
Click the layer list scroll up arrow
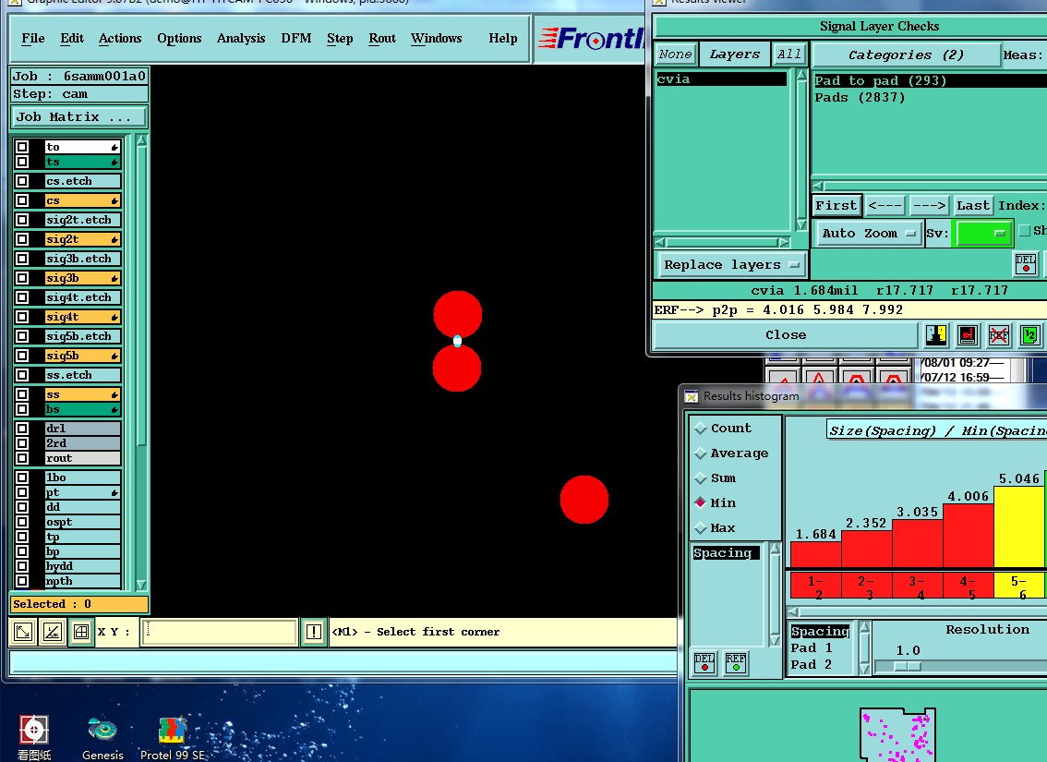[141, 140]
